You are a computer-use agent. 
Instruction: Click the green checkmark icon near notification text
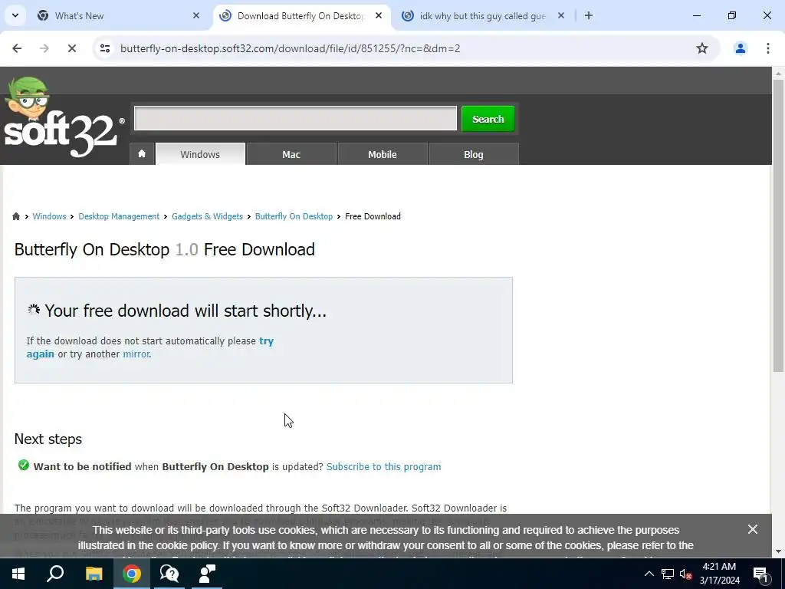click(x=24, y=466)
